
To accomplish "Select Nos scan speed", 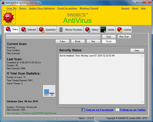I will click(93, 41).
